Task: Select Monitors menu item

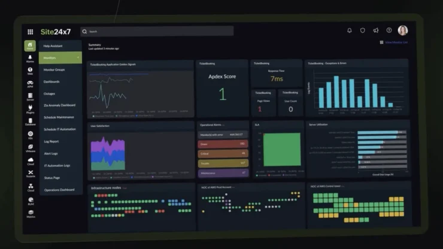Action: pos(60,57)
